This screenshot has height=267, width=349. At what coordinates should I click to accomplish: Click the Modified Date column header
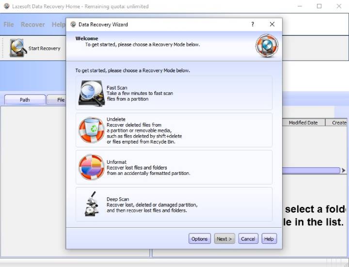pyautogui.click(x=303, y=123)
